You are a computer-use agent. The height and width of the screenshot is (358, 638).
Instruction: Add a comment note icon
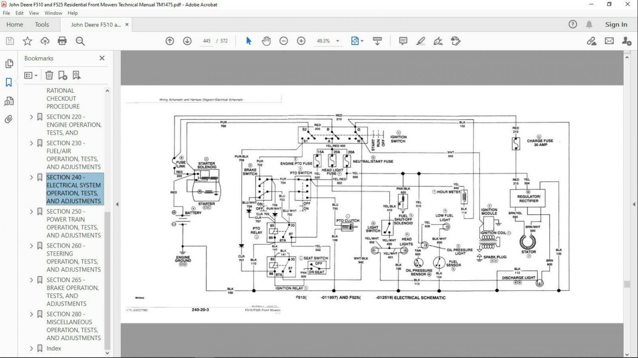(403, 41)
